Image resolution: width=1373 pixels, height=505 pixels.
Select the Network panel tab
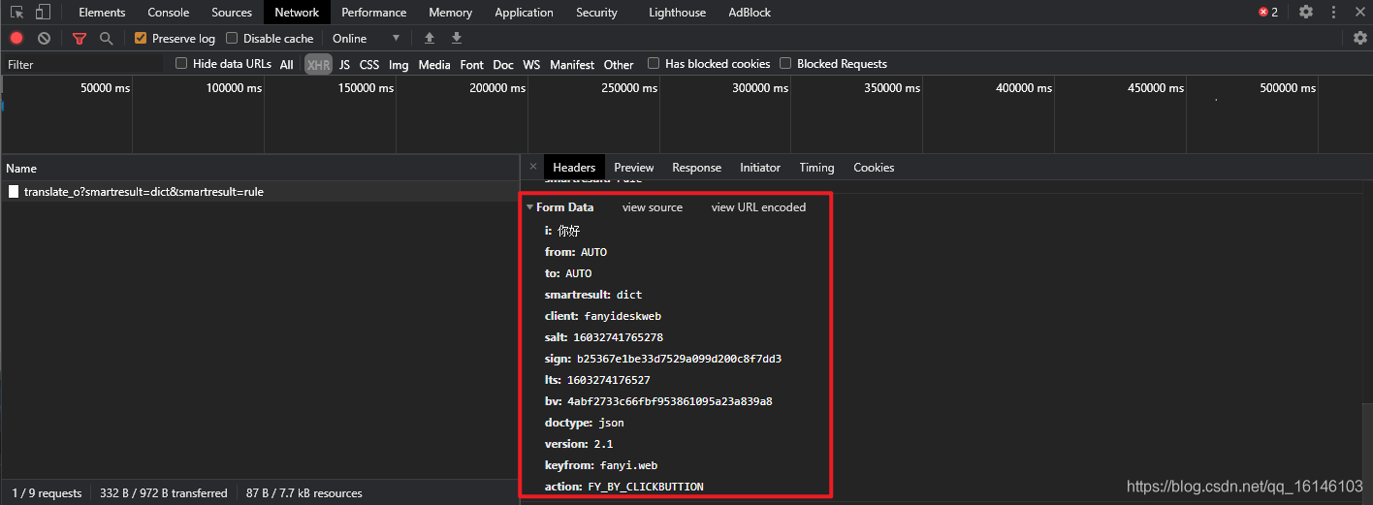click(x=297, y=12)
